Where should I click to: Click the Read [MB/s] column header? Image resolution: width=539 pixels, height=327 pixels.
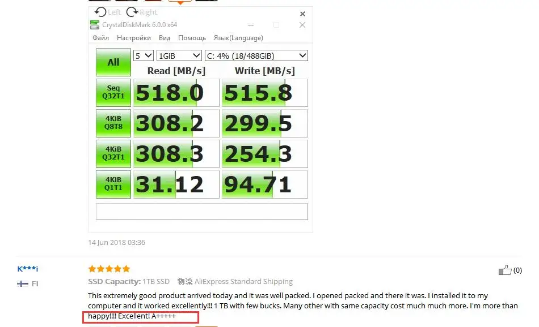(x=176, y=71)
